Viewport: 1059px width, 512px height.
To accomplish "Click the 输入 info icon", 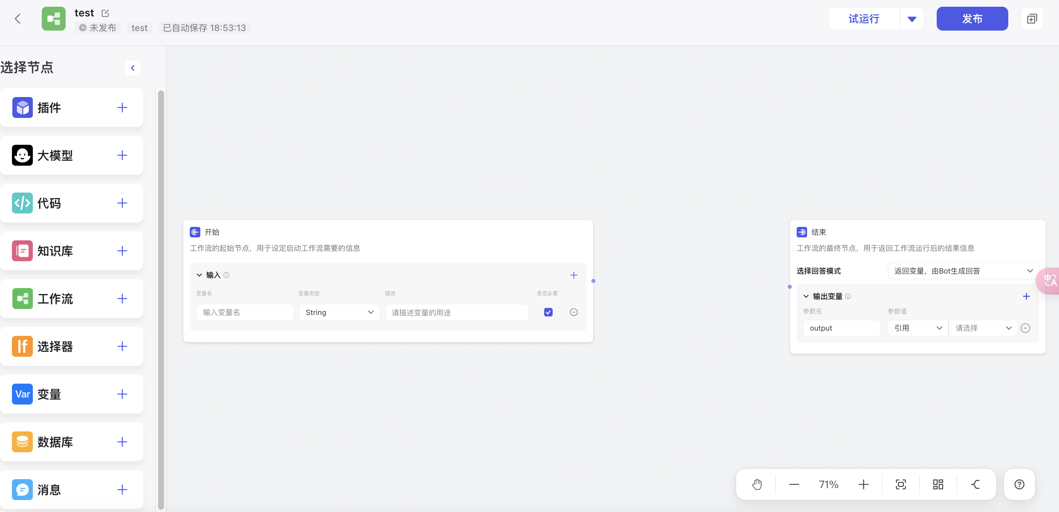I will pyautogui.click(x=226, y=275).
